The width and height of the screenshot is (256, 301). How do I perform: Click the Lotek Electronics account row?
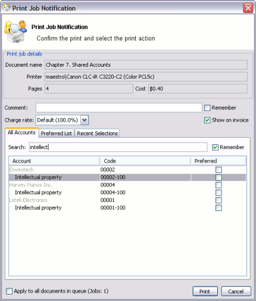click(x=127, y=200)
